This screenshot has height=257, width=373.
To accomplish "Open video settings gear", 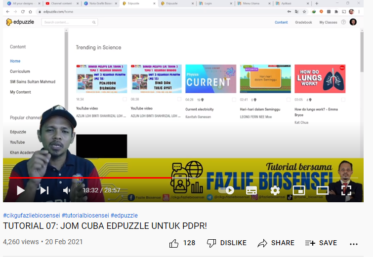I will pos(275,190).
